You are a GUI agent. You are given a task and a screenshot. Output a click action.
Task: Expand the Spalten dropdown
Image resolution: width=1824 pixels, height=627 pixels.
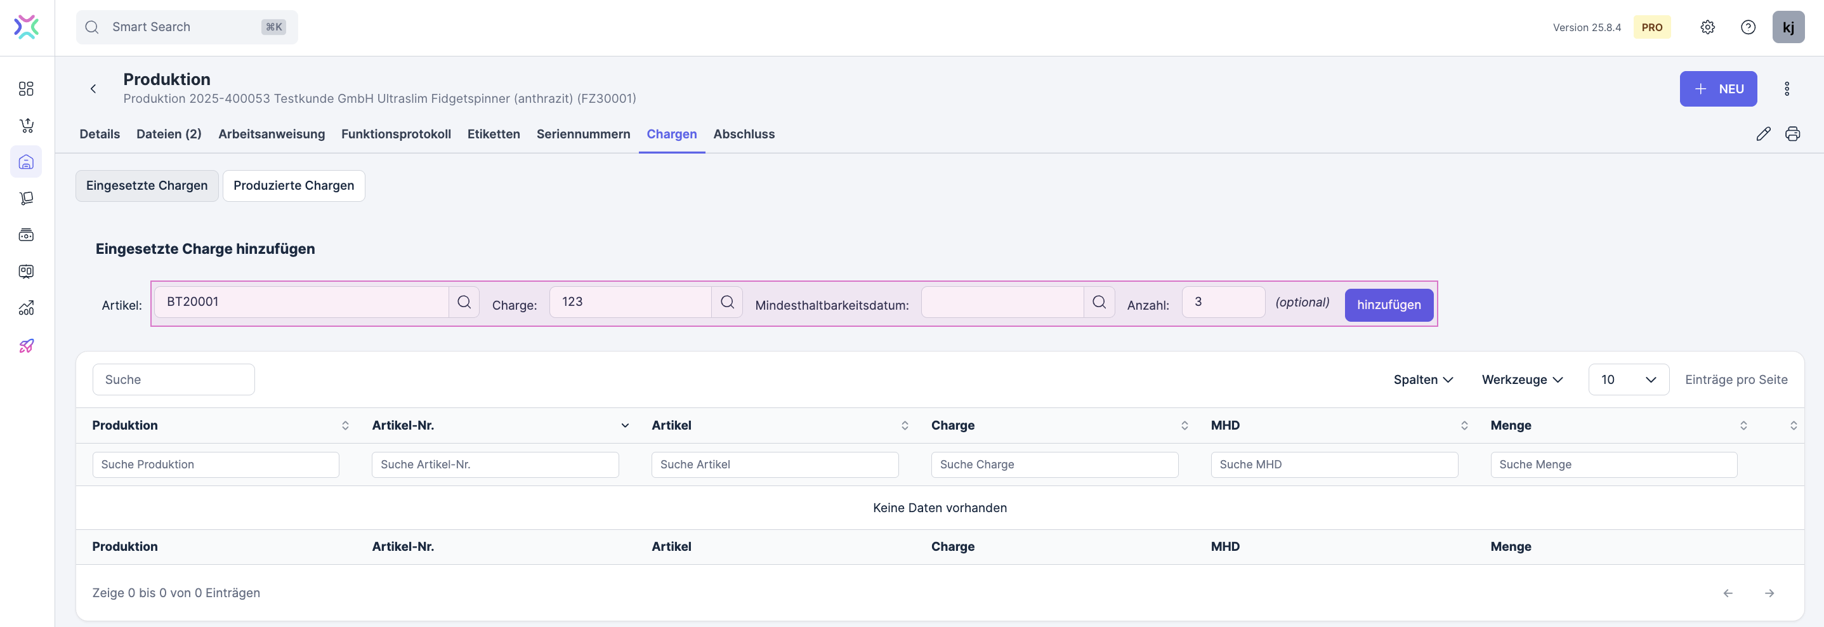click(1422, 379)
